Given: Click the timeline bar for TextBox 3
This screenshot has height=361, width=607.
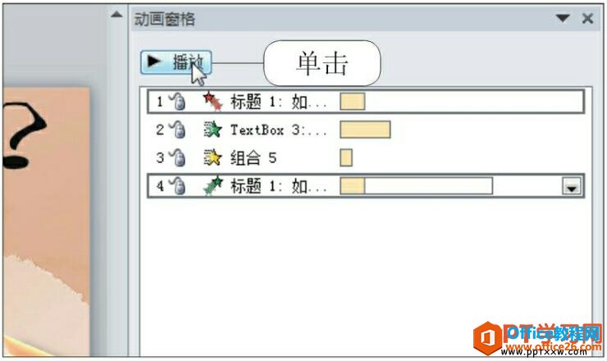Looking at the screenshot, I should point(365,130).
